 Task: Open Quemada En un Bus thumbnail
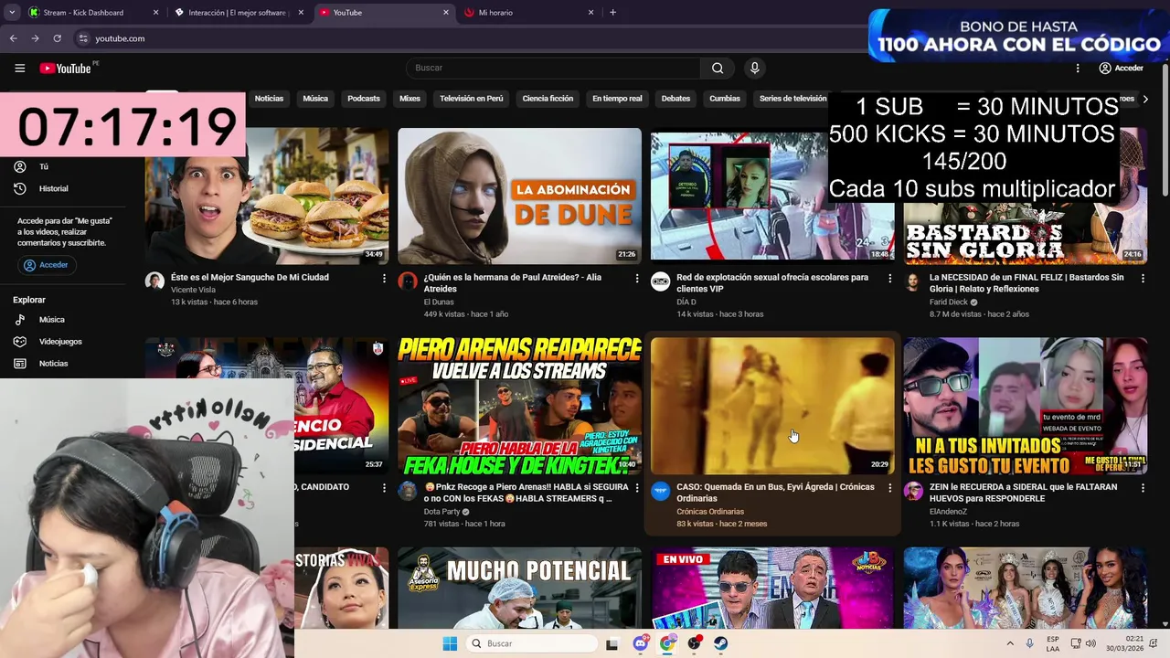(x=772, y=407)
